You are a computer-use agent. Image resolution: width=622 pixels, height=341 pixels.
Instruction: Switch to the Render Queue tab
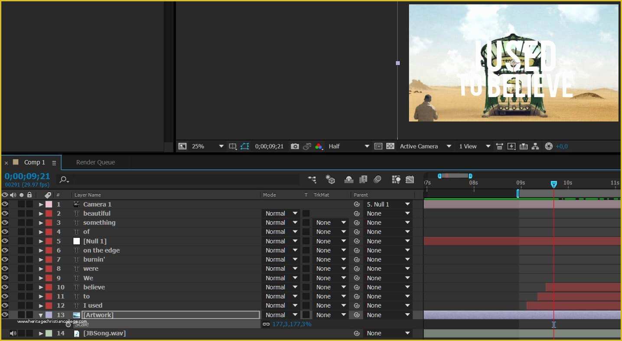pyautogui.click(x=95, y=162)
